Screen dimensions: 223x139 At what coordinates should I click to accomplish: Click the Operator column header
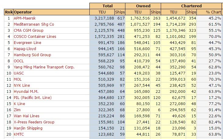tap(23, 12)
